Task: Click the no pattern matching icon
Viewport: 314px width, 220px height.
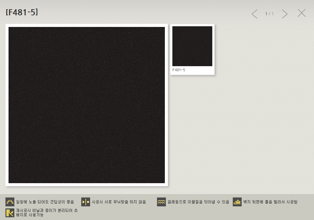Action: [x=86, y=202]
